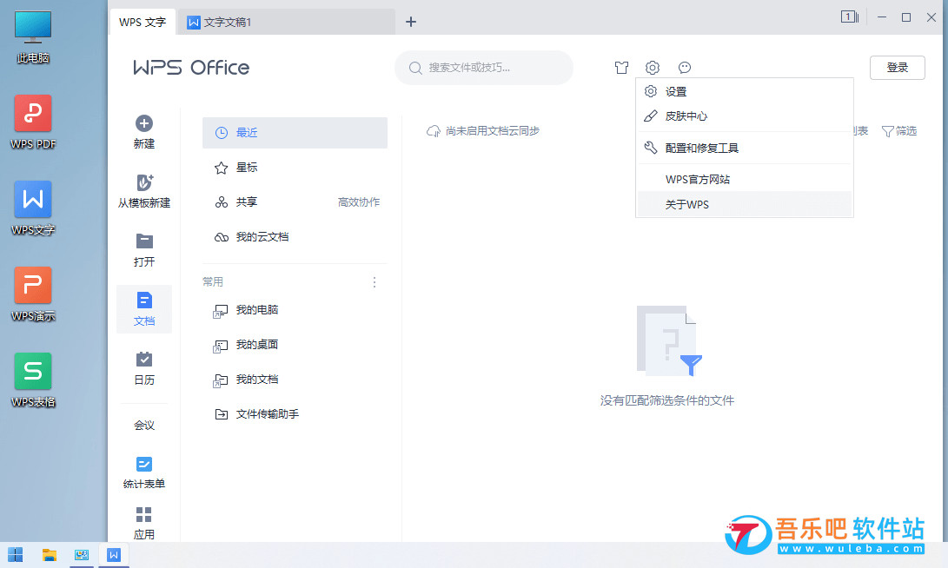
Task: Click the 登录 login button
Action: 898,68
